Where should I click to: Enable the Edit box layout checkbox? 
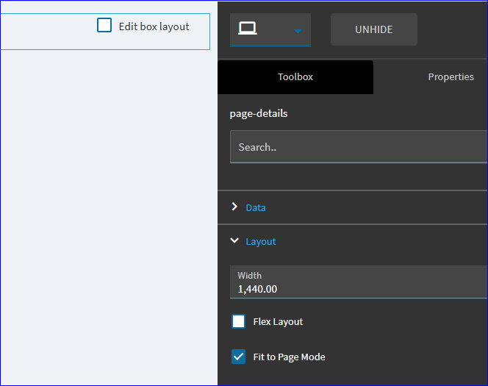(x=104, y=25)
